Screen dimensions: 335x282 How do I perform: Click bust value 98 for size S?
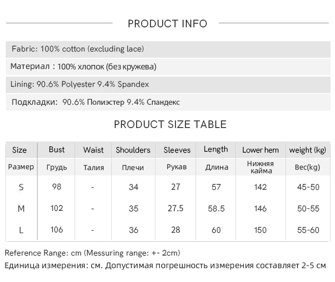tap(57, 187)
